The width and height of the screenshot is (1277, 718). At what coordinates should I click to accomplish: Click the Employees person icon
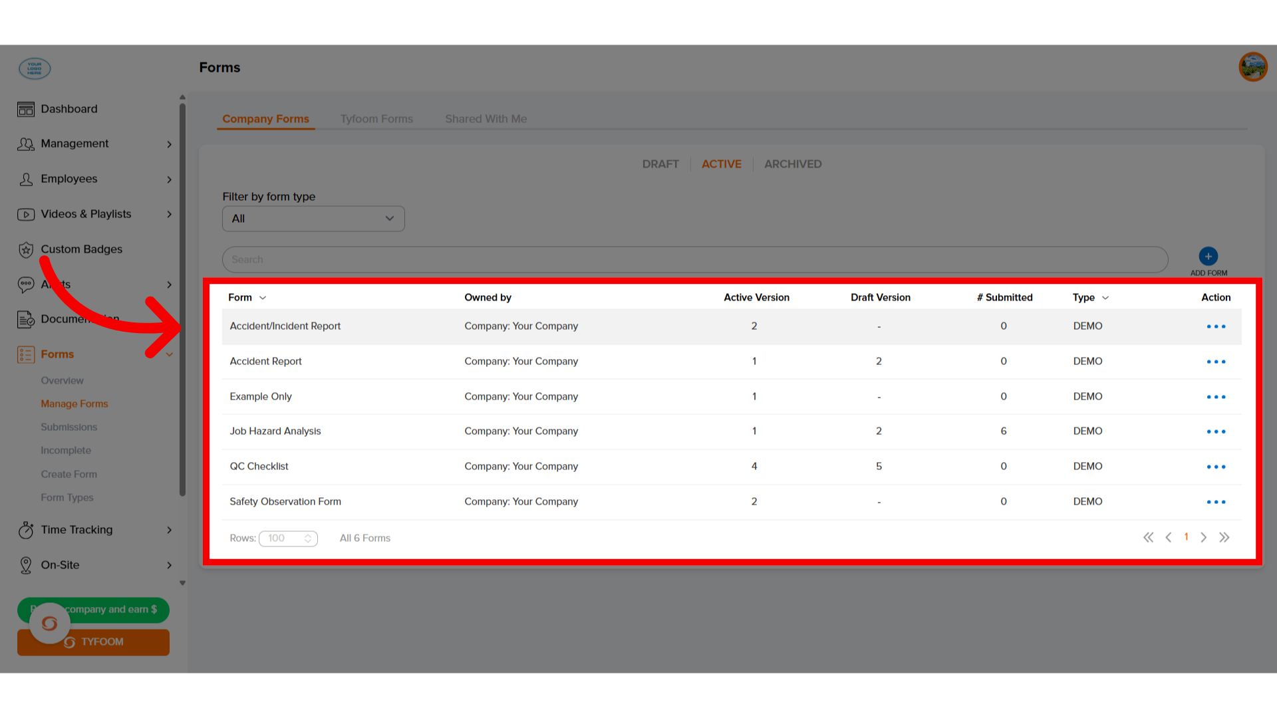coord(26,179)
